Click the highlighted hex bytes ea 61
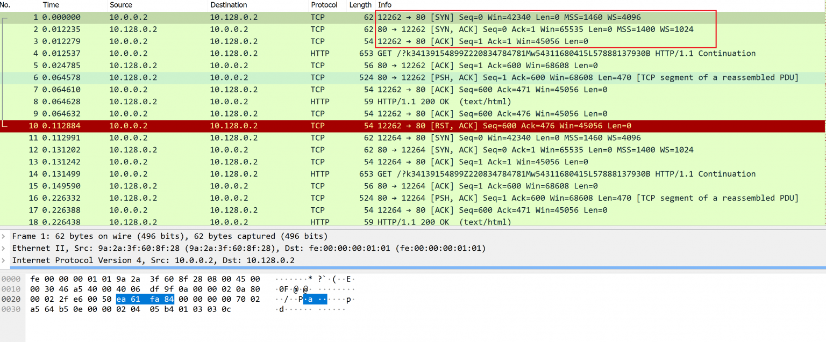The width and height of the screenshot is (826, 342). pyautogui.click(x=129, y=299)
